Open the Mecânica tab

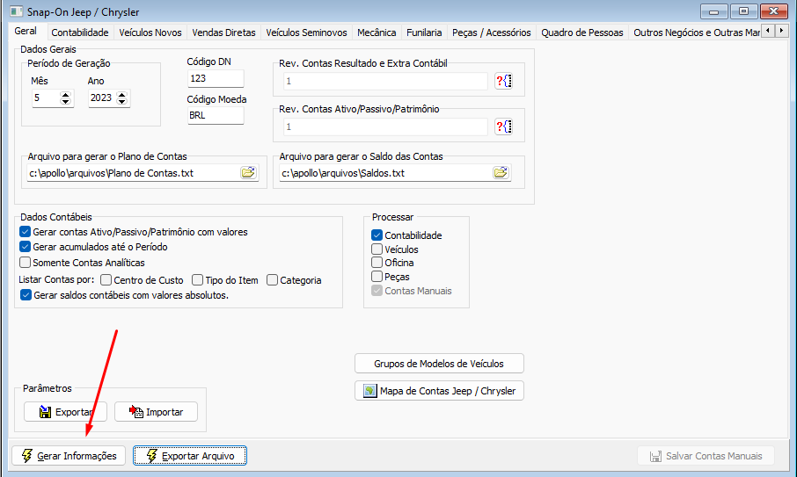pyautogui.click(x=377, y=33)
